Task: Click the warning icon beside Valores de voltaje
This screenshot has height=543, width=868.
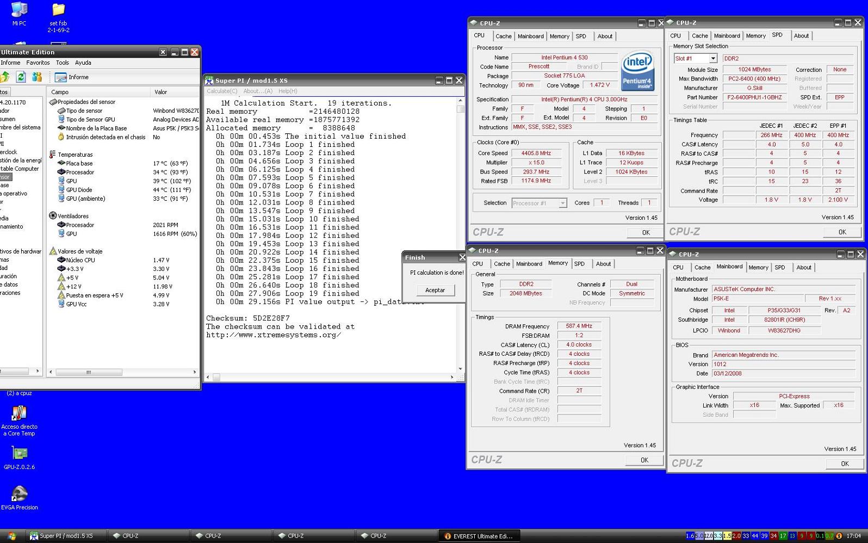Action: click(53, 251)
